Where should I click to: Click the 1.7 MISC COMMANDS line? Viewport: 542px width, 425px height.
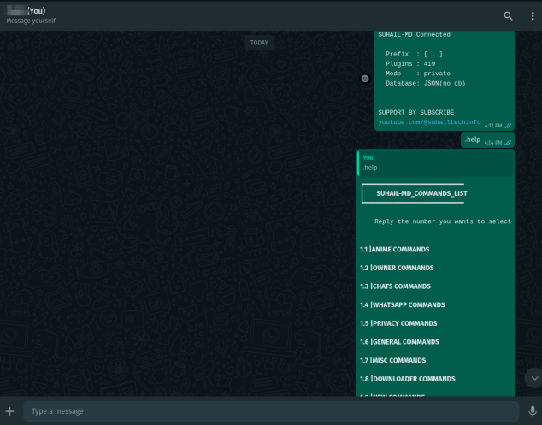pos(392,360)
